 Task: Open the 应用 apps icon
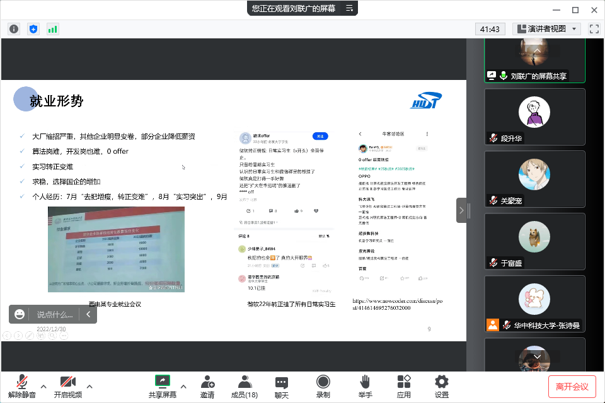[404, 387]
